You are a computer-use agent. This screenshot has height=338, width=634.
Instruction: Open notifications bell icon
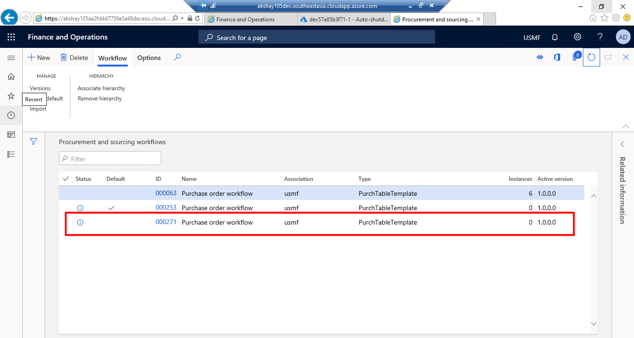click(555, 37)
